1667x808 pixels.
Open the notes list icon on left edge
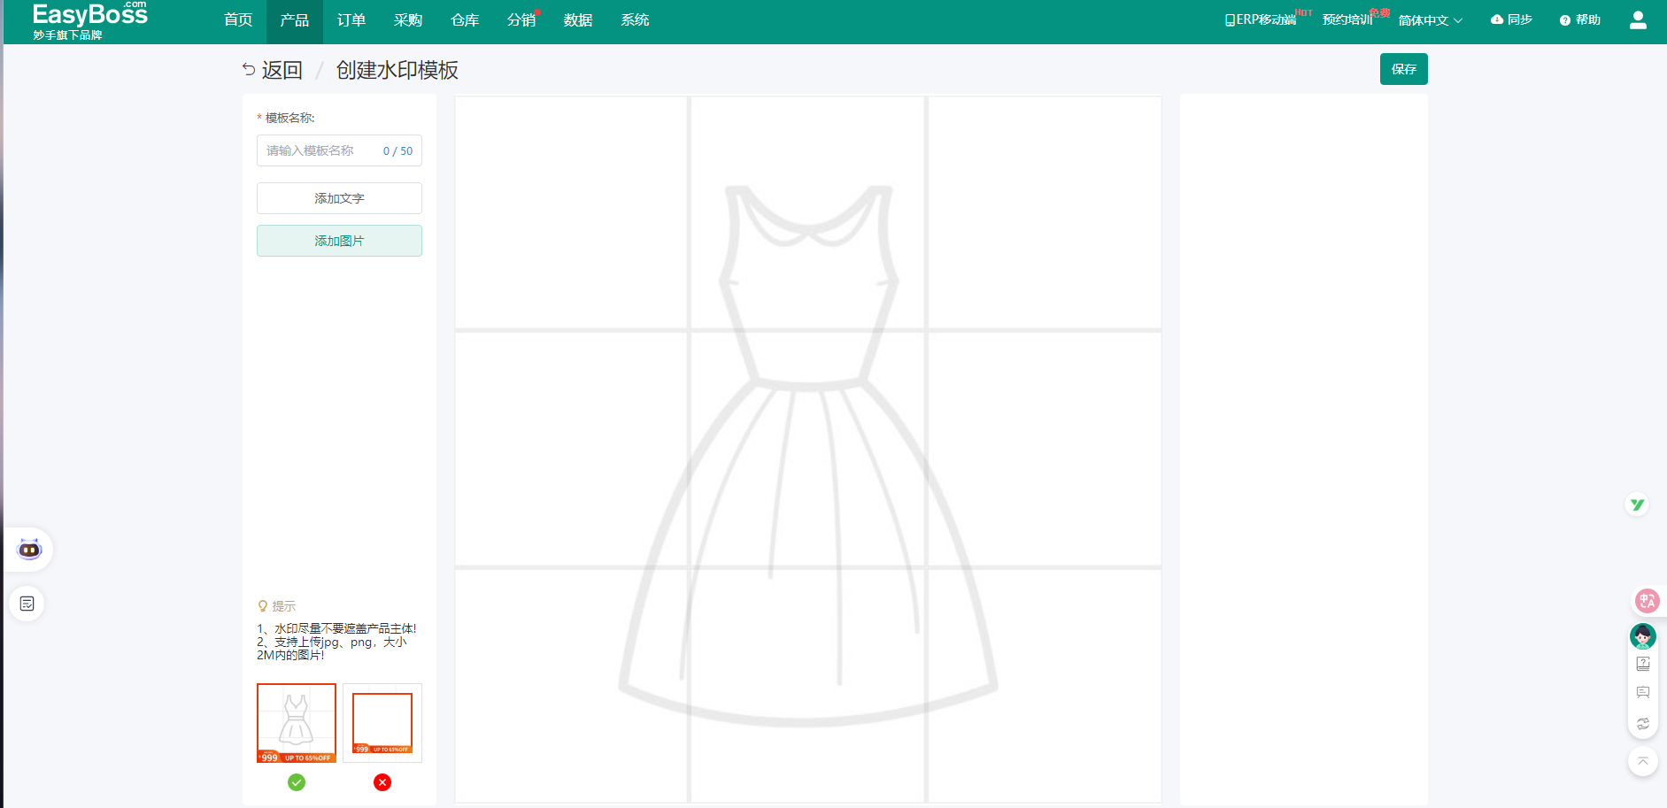click(27, 604)
